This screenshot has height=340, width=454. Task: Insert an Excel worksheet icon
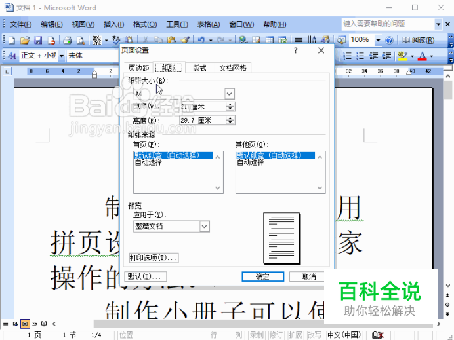283,40
